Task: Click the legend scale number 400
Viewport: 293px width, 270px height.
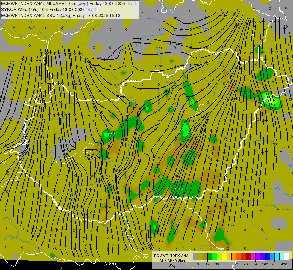Action: [x=284, y=264]
